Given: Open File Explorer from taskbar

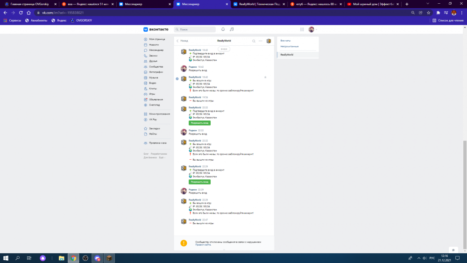Looking at the screenshot, I should [x=61, y=258].
